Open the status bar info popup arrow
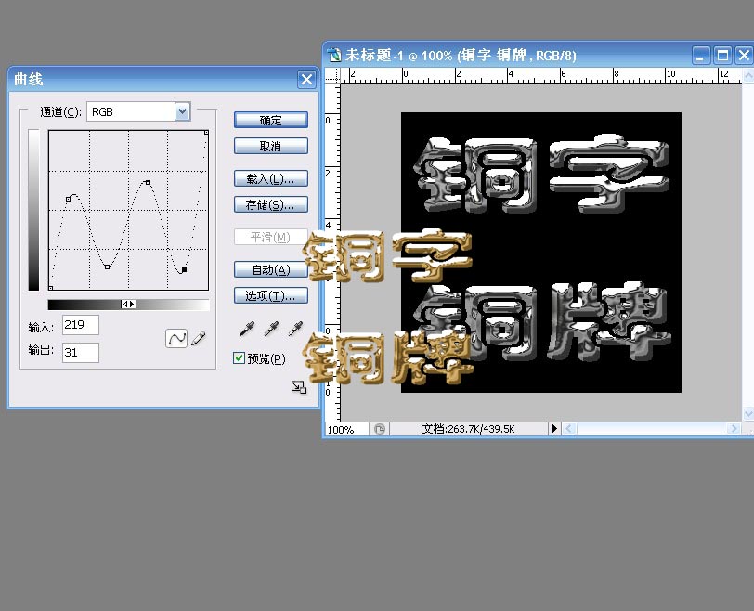 click(554, 429)
